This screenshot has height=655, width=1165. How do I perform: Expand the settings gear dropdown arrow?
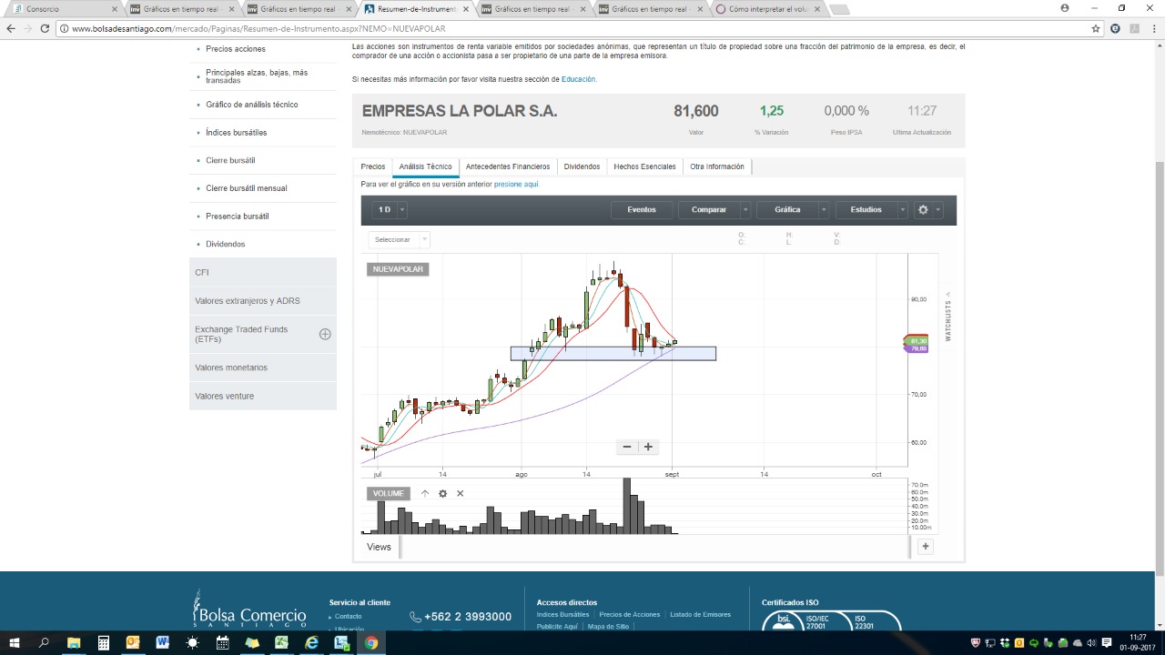point(938,210)
